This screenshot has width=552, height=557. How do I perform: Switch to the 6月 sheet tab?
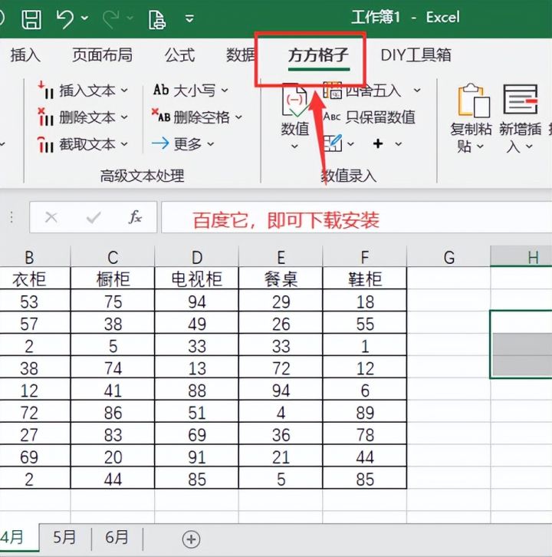[117, 537]
